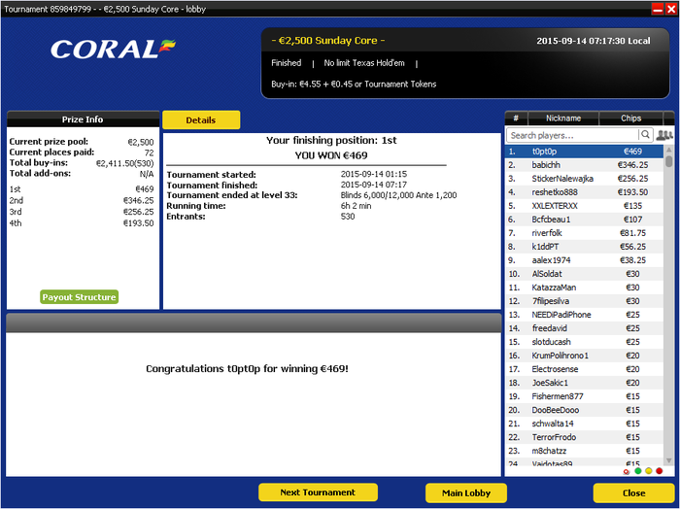The width and height of the screenshot is (680, 509).
Task: Click the red diamond icon under player list
Action: tap(627, 471)
